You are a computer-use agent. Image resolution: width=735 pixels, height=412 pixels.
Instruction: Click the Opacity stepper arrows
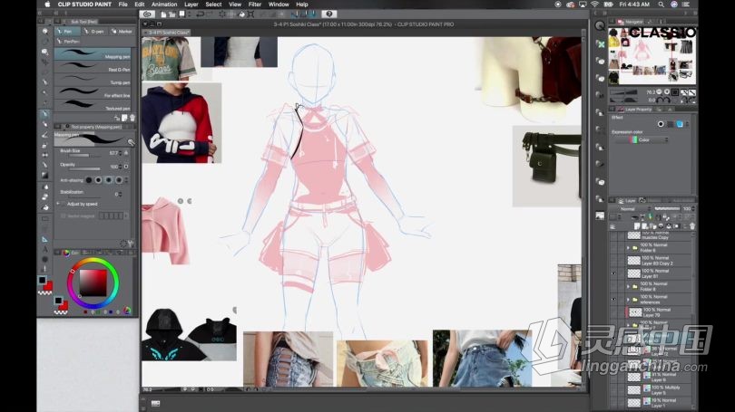121,167
